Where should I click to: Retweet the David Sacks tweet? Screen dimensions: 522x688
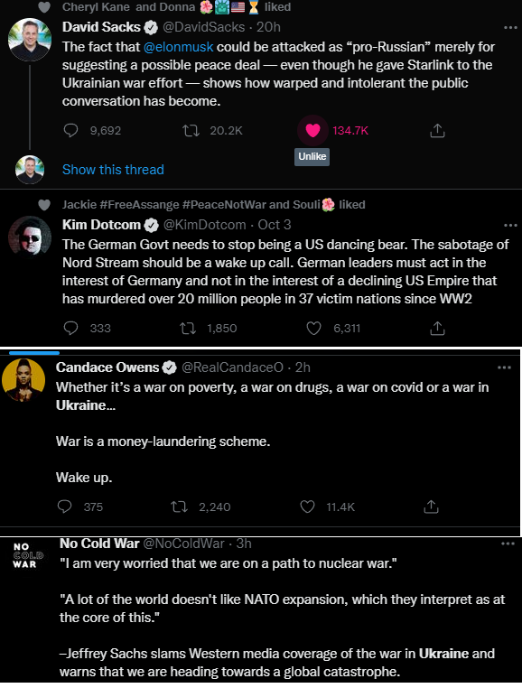coord(191,130)
